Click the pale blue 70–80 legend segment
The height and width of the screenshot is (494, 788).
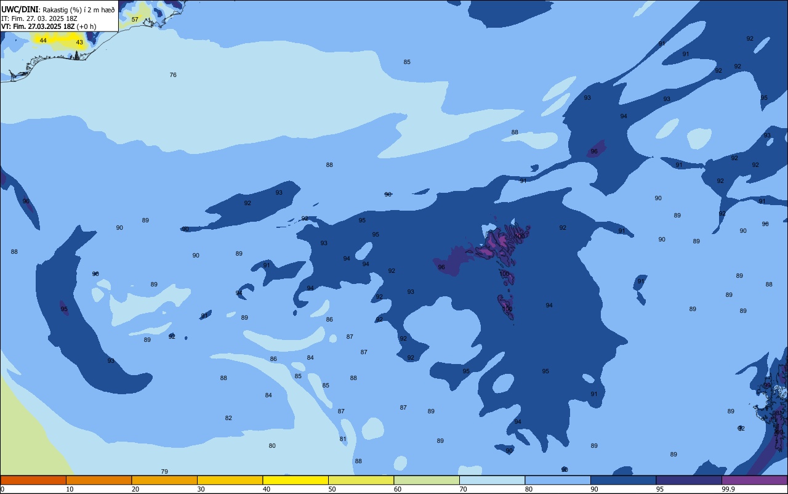click(x=492, y=480)
